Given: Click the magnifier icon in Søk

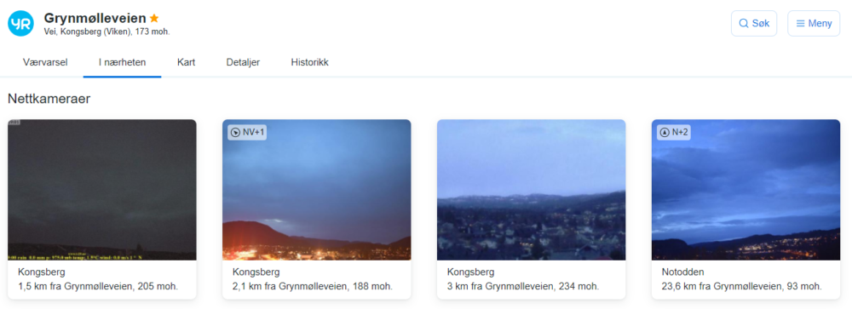Looking at the screenshot, I should click(x=743, y=23).
